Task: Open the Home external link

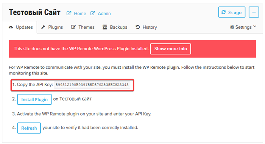Action: pos(76,13)
